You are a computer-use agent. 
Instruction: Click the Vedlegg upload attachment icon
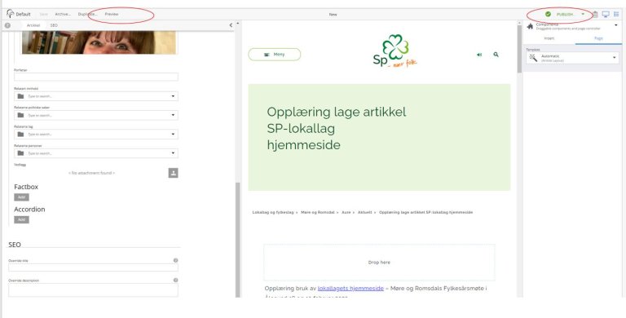[x=174, y=173]
